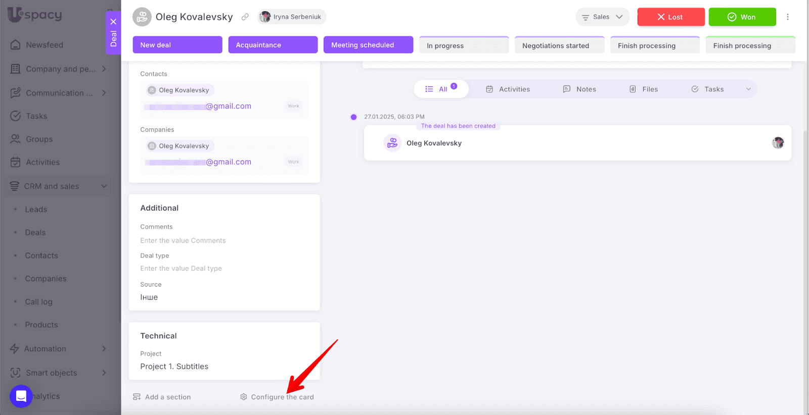Click the Iryna Serbeniuk responsible person chip

(x=291, y=17)
